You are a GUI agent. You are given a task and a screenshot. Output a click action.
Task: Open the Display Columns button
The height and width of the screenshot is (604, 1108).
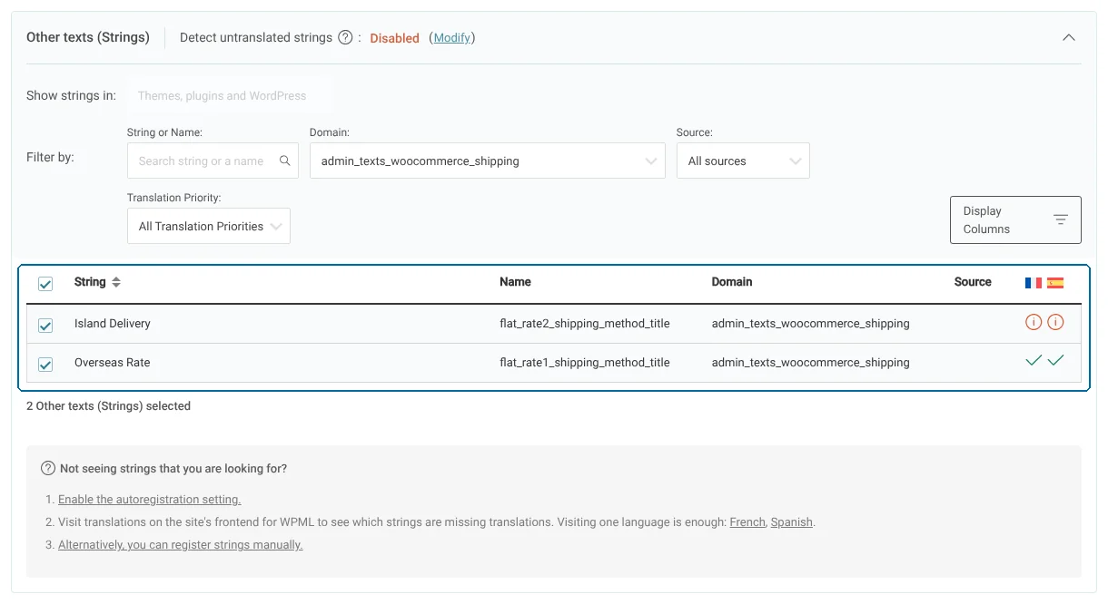pos(1015,219)
